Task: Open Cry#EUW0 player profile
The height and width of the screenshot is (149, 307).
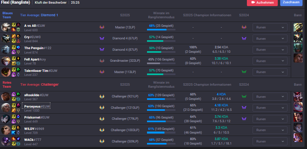Action: tap(32, 37)
